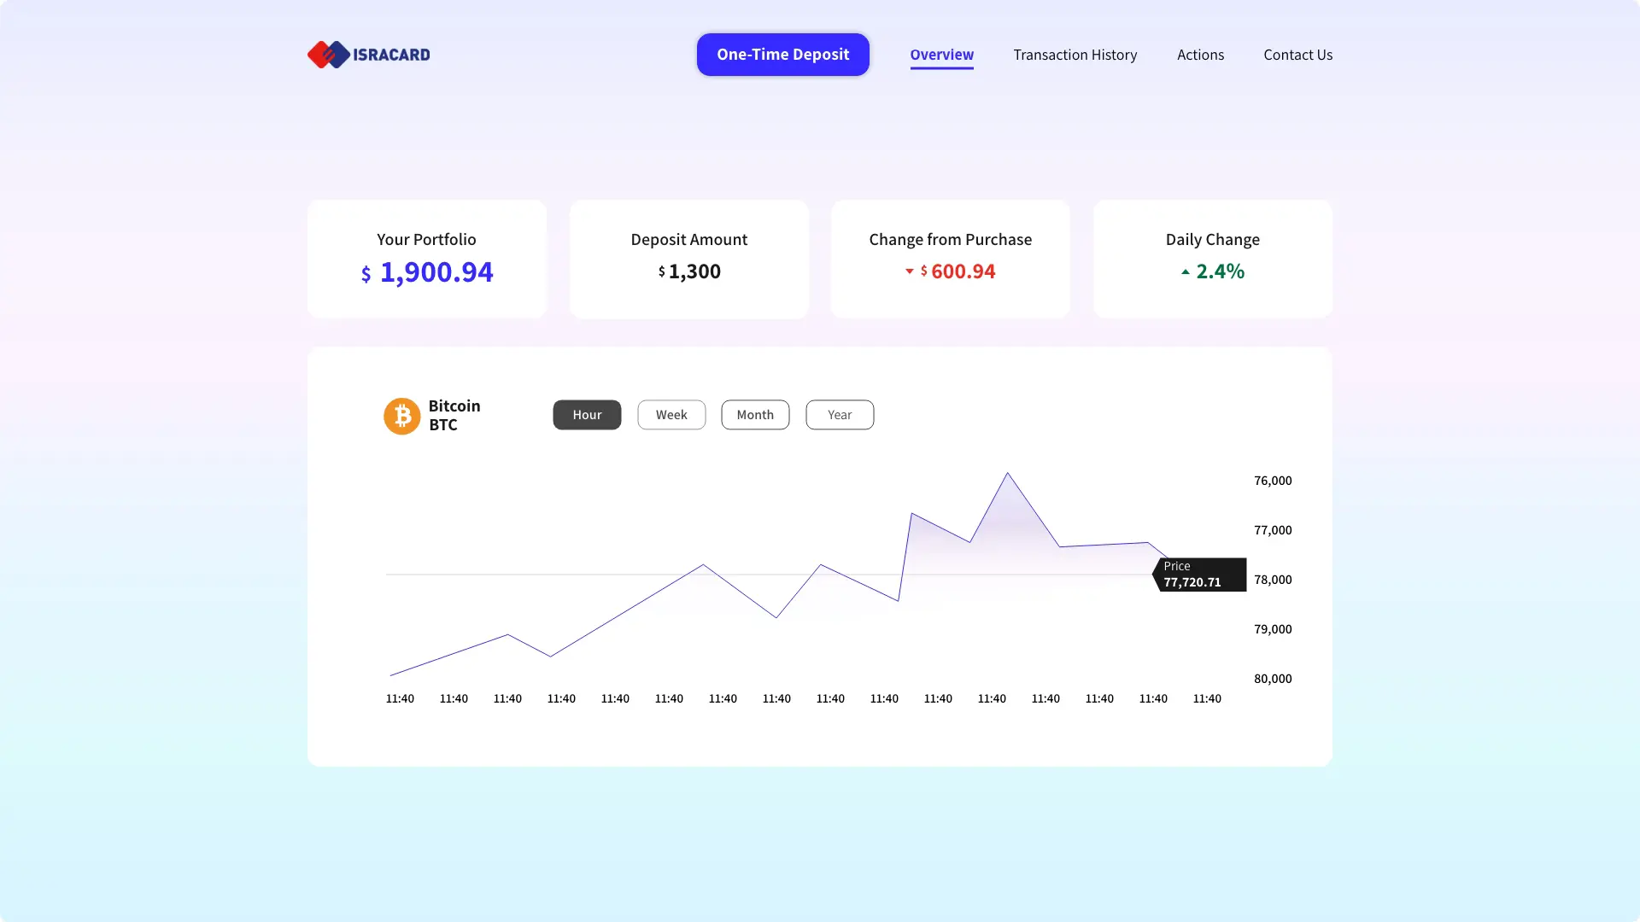This screenshot has width=1640, height=922.
Task: Click the red down arrow beside 600.94
Action: [909, 271]
